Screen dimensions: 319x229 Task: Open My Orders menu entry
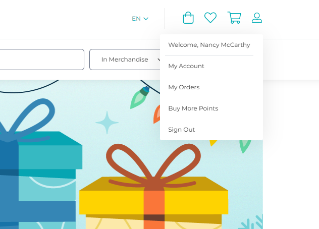(184, 87)
